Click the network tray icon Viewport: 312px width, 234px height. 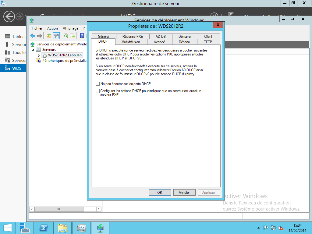pyautogui.click(x=273, y=228)
